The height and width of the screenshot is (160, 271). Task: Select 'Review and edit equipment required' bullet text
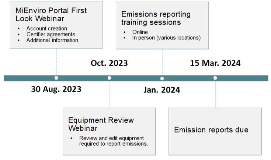click(x=114, y=141)
